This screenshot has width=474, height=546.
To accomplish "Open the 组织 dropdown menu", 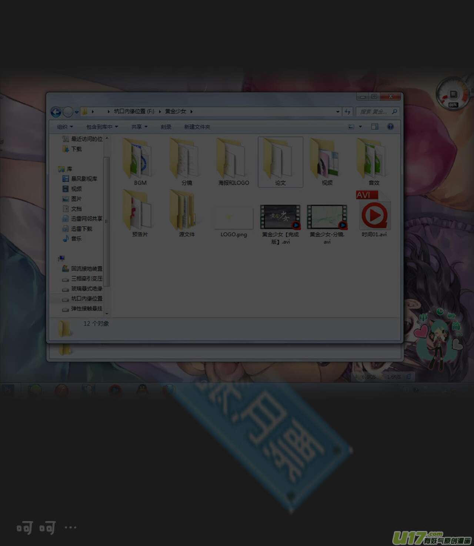I will [x=65, y=127].
